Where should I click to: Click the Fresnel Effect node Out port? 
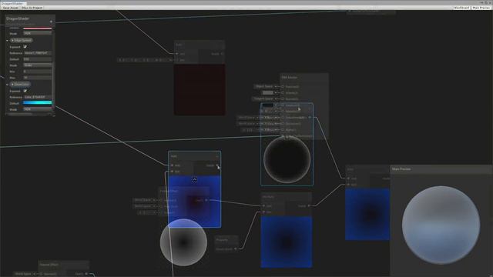coord(206,200)
